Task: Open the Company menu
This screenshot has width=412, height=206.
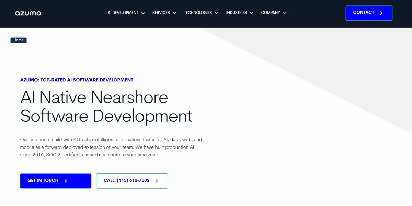Action: (271, 13)
